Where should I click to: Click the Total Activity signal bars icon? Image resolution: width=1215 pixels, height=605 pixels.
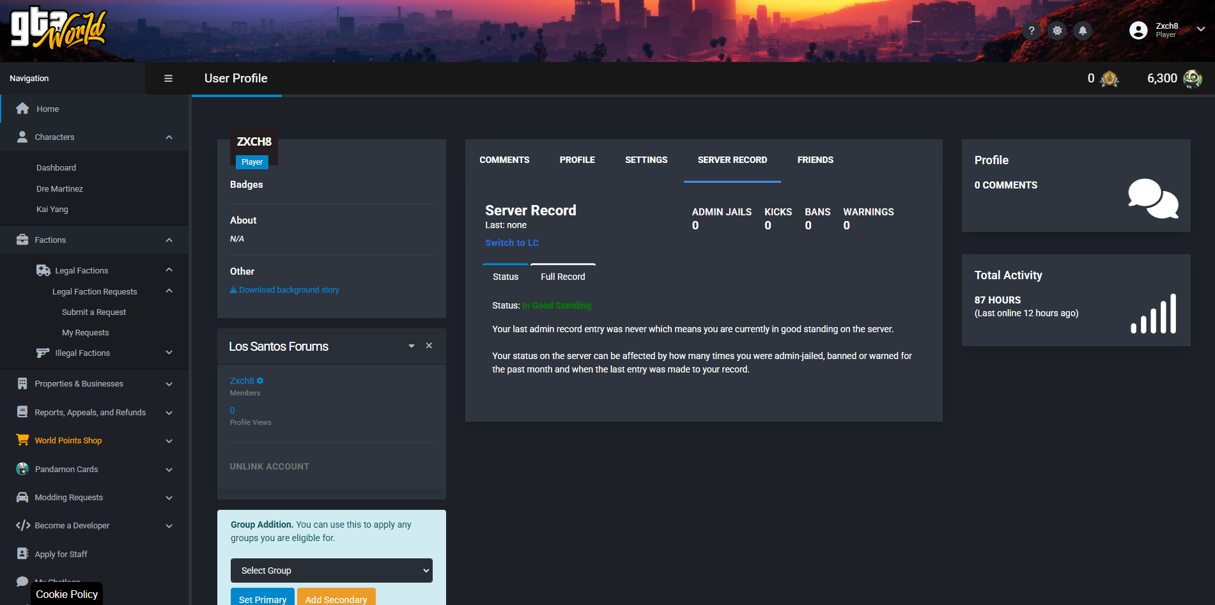tap(1154, 313)
